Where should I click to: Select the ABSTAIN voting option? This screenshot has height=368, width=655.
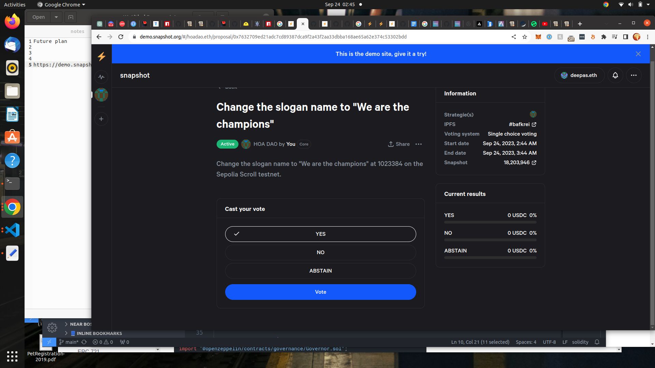click(320, 271)
